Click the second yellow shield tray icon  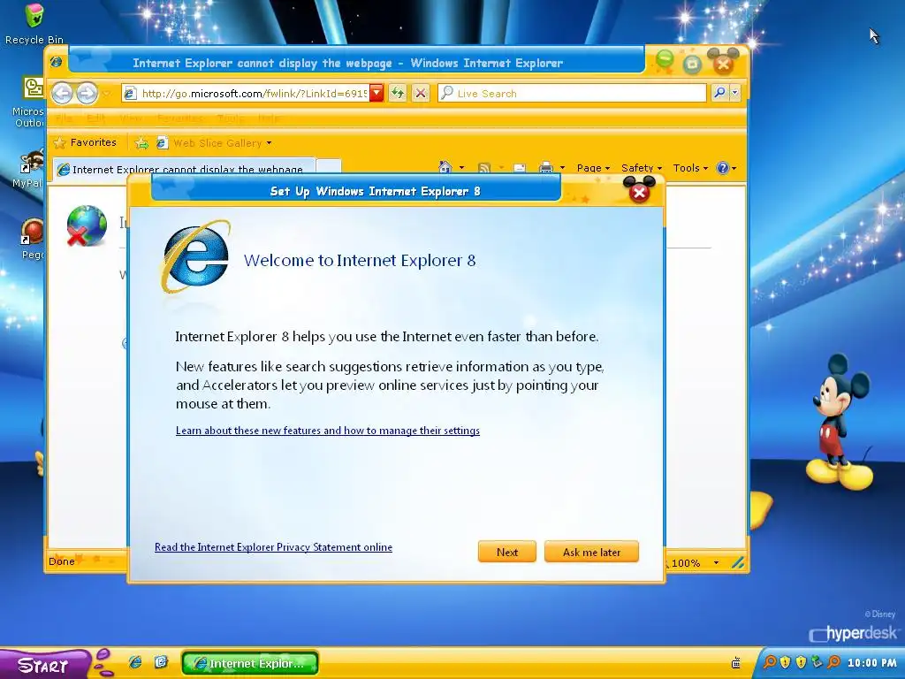tap(801, 662)
